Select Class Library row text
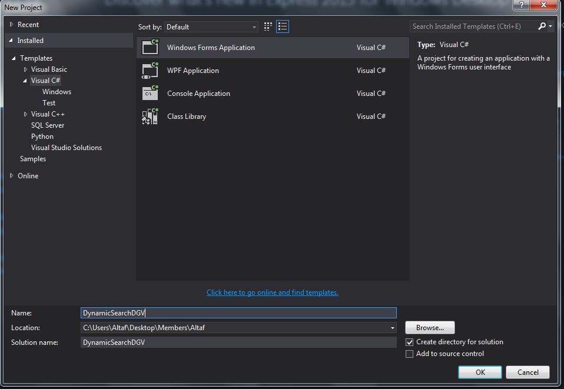 186,117
